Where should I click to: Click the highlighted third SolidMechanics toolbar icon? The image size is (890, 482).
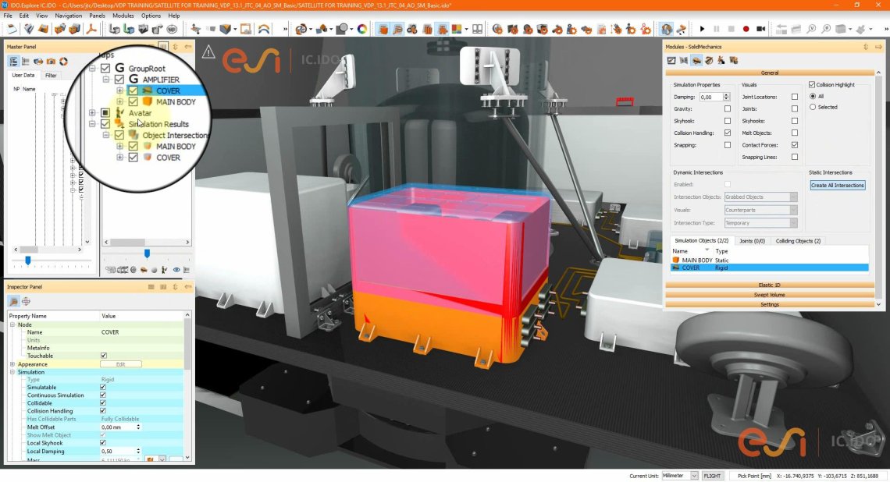point(696,61)
